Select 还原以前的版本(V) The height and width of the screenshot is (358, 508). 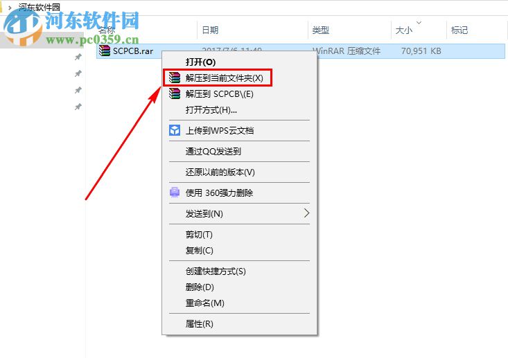pos(239,172)
